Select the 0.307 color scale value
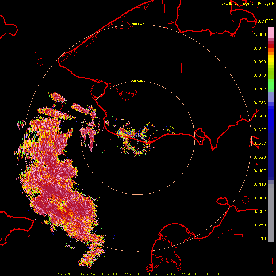Image resolution: width=276 pixels, height=276 pixels. [x=260, y=211]
